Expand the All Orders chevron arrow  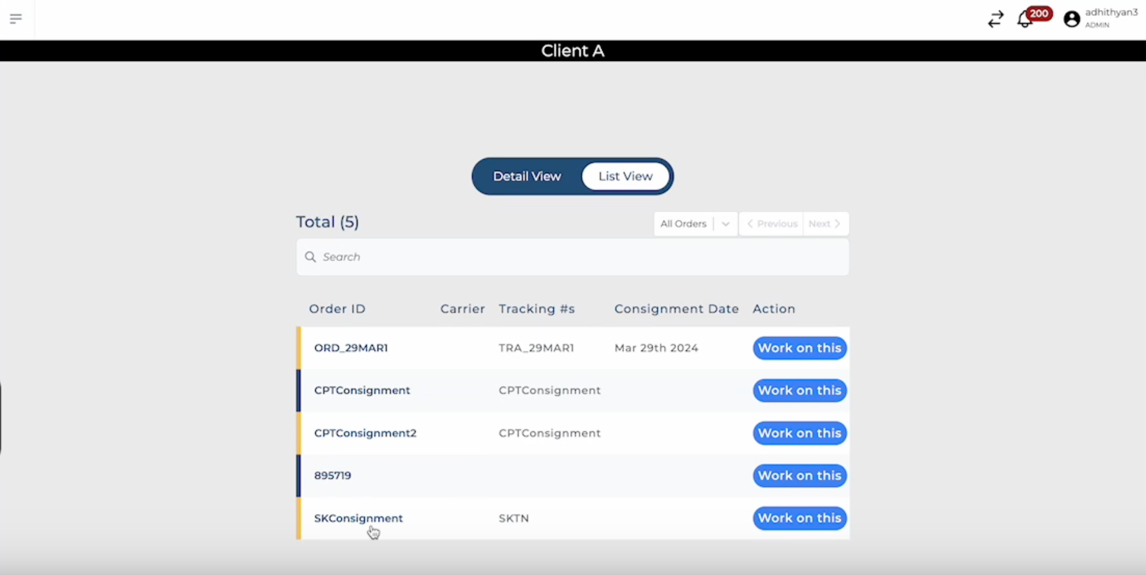pyautogui.click(x=726, y=224)
